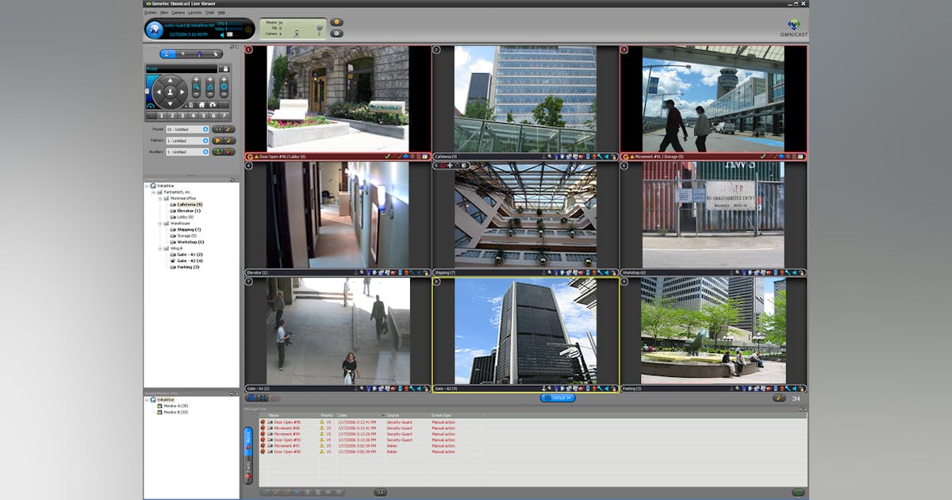
Task: Collapse the Warehouse tree node
Action: click(x=159, y=223)
